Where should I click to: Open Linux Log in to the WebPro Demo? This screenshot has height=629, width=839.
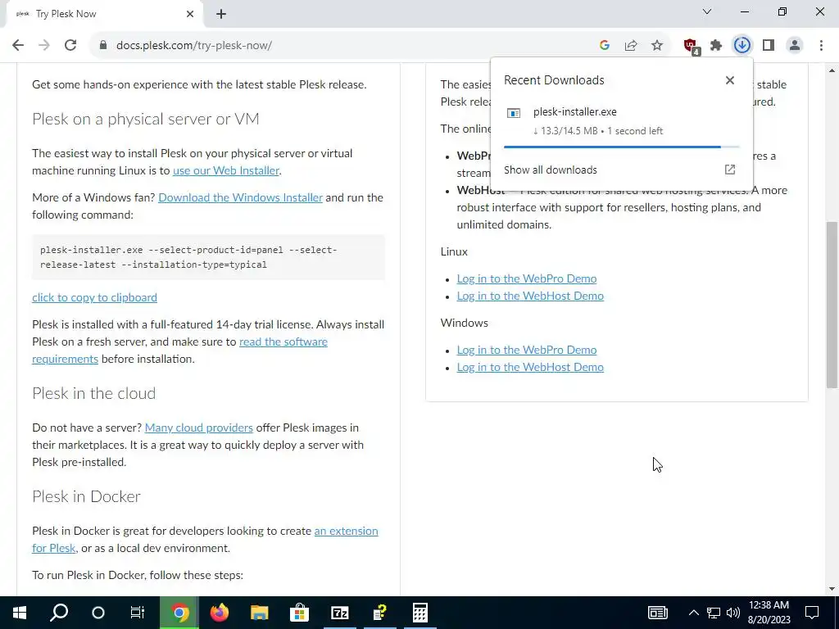tap(527, 278)
